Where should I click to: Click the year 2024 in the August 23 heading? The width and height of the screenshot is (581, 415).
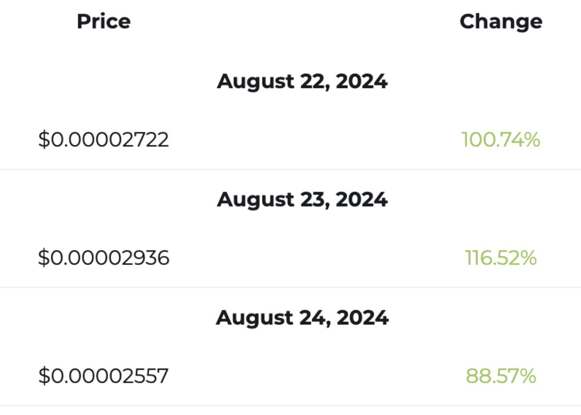pyautogui.click(x=362, y=199)
